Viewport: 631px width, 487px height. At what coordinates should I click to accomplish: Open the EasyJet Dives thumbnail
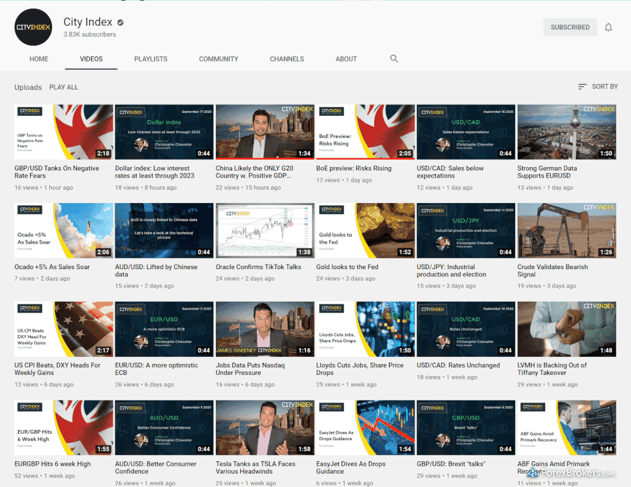[365, 428]
